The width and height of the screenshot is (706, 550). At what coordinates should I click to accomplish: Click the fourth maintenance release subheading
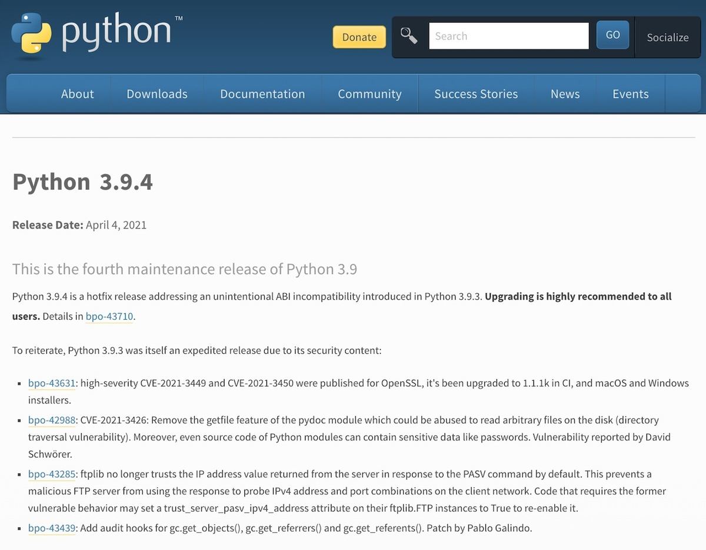click(185, 269)
